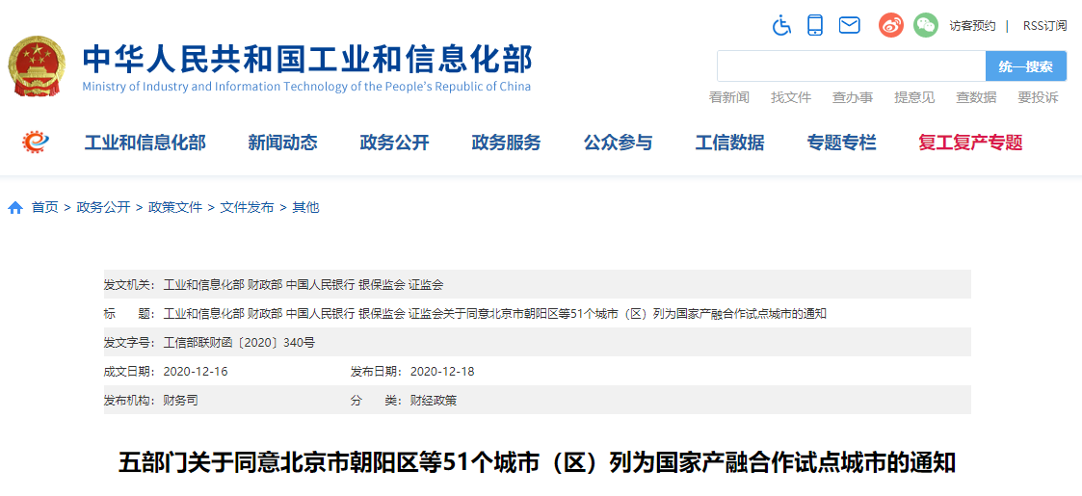Open 公众参与 navigation menu
Viewport: 1082px width, 496px height.
click(x=619, y=143)
